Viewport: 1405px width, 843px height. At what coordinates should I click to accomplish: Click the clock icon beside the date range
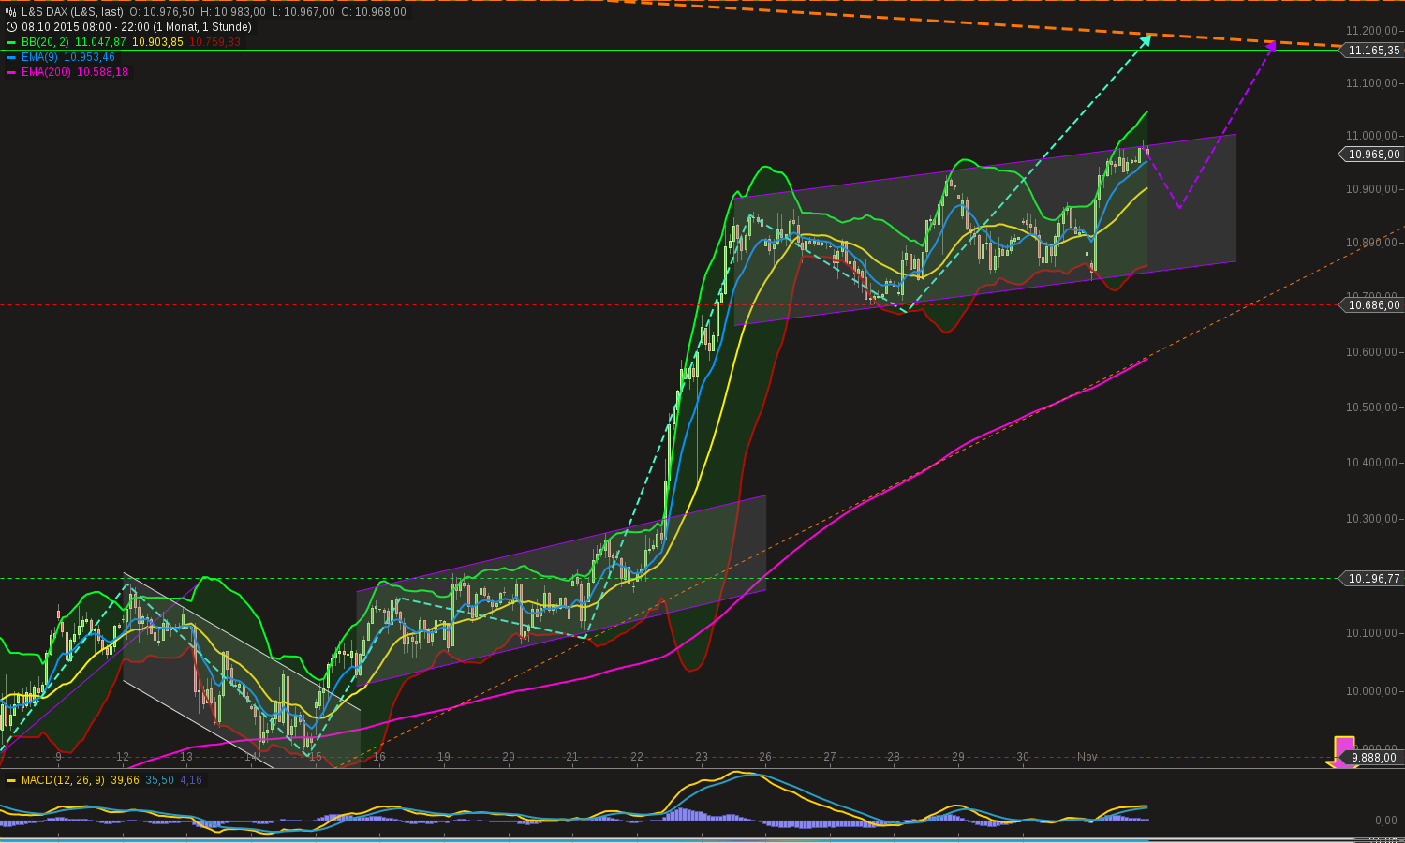[x=11, y=27]
